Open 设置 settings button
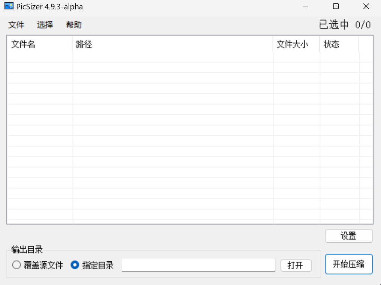 [349, 236]
